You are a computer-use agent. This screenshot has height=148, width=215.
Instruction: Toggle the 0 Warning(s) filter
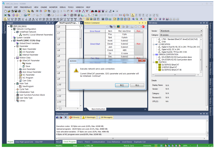(x=89, y=117)
